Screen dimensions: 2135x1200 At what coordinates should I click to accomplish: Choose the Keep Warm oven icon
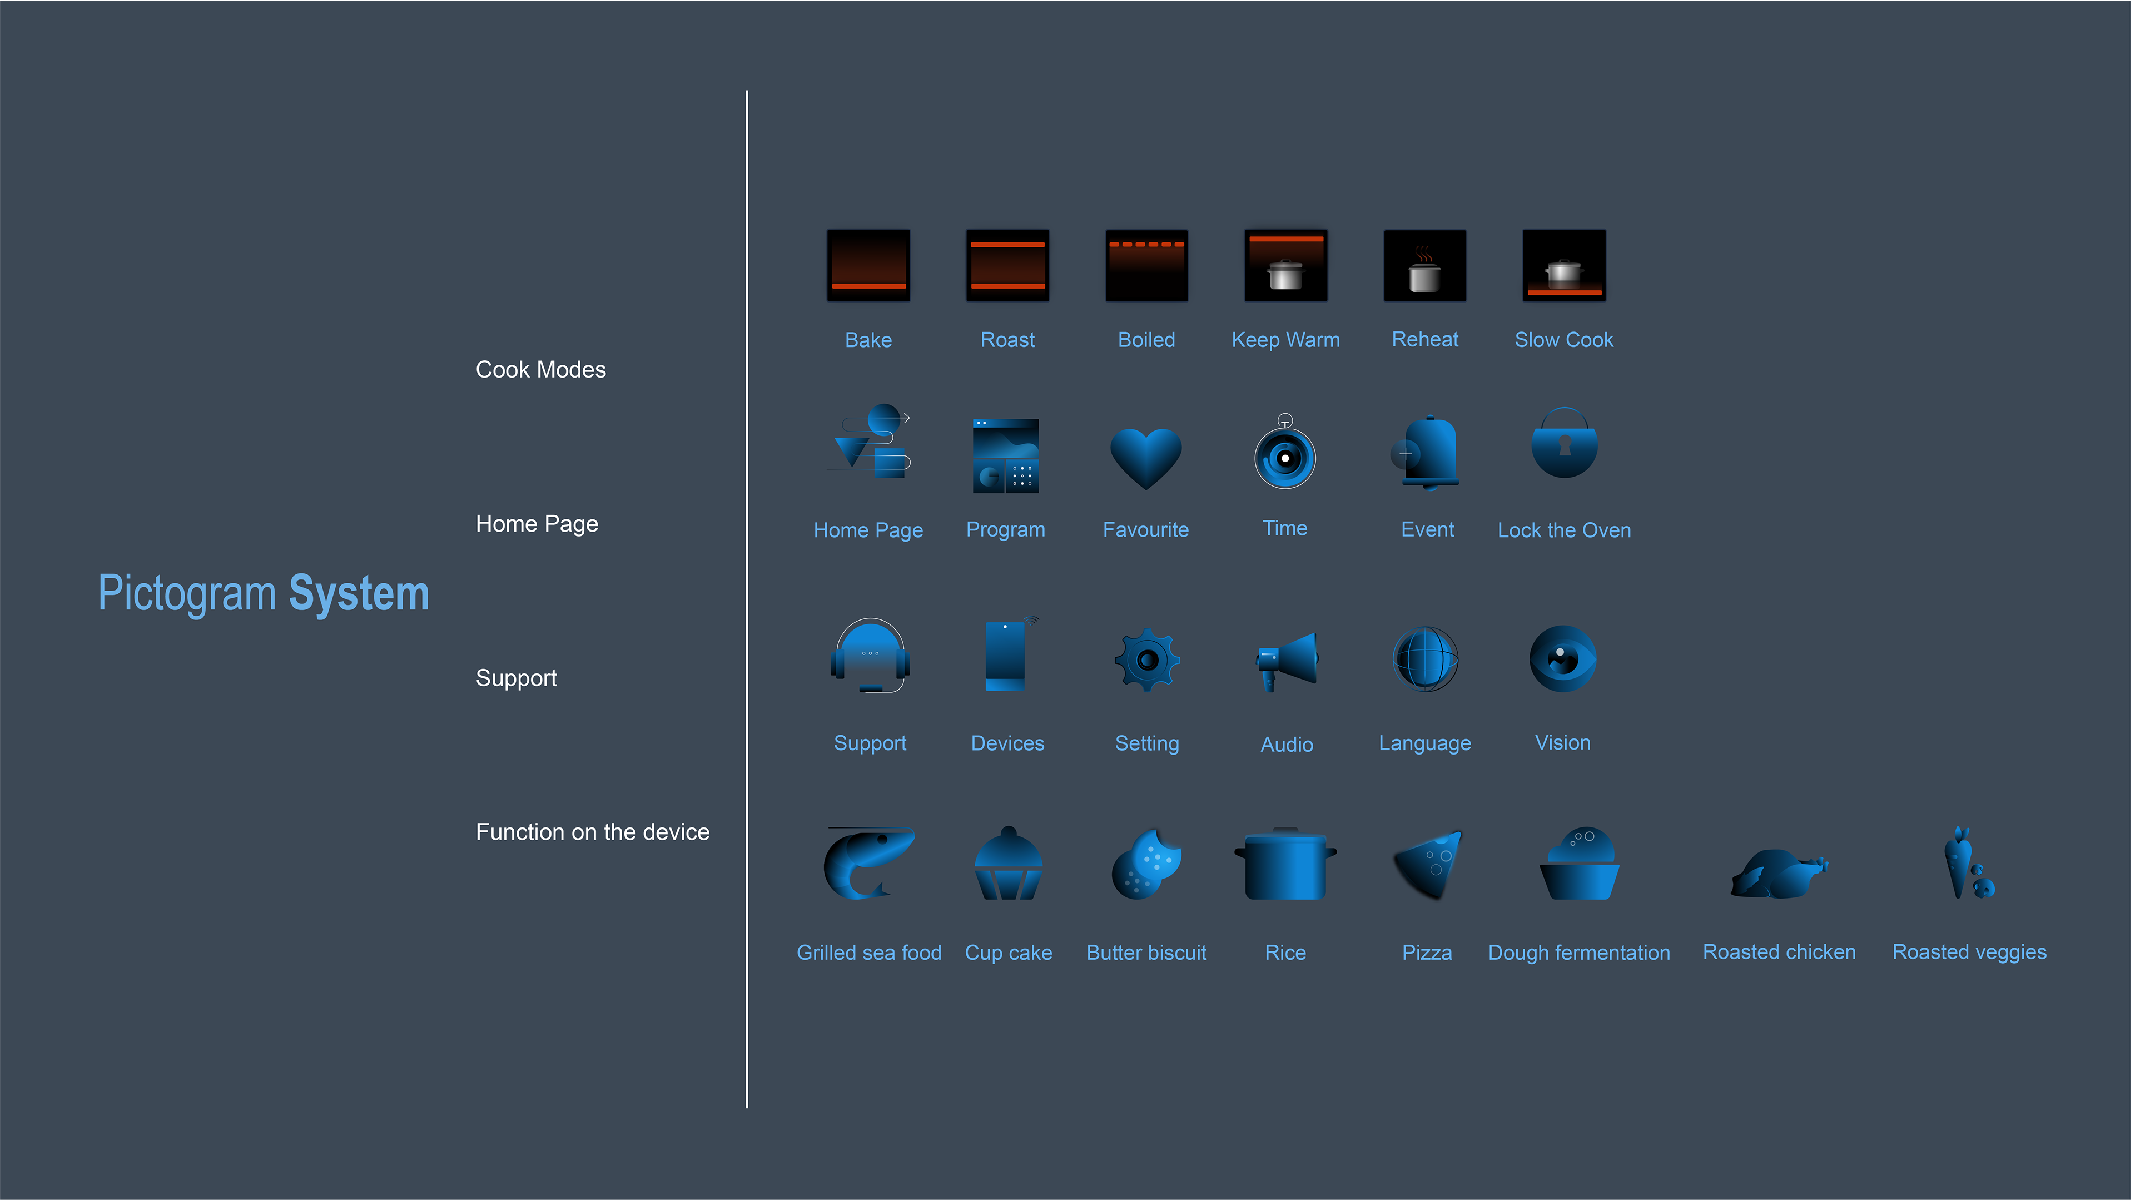[x=1285, y=265]
